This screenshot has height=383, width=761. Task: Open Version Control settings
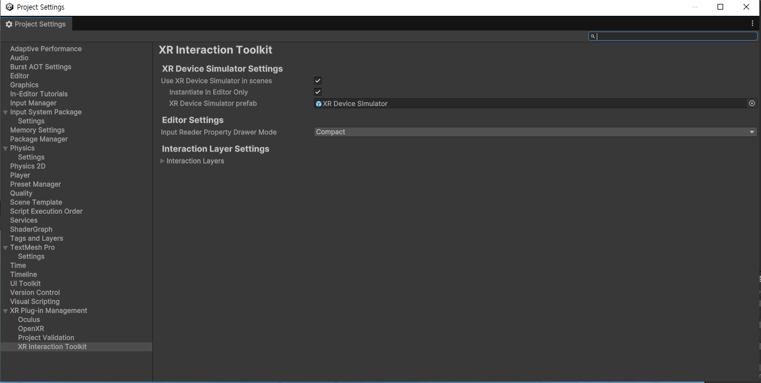point(35,293)
